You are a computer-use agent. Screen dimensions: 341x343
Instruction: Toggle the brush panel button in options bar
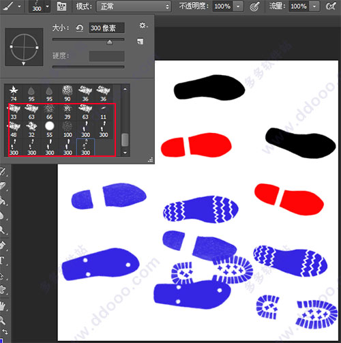(x=61, y=6)
